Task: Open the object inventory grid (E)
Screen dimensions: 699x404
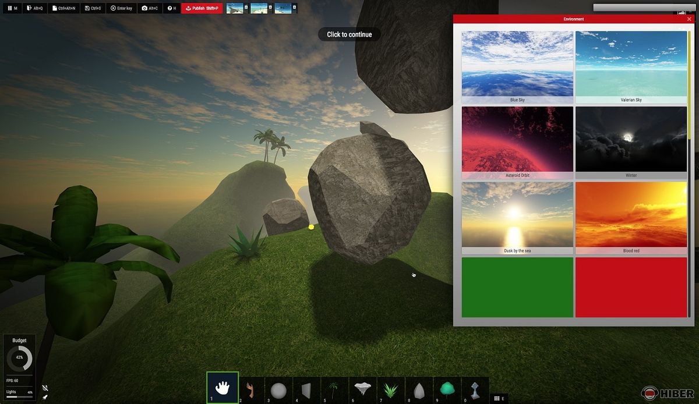Action: pyautogui.click(x=497, y=398)
